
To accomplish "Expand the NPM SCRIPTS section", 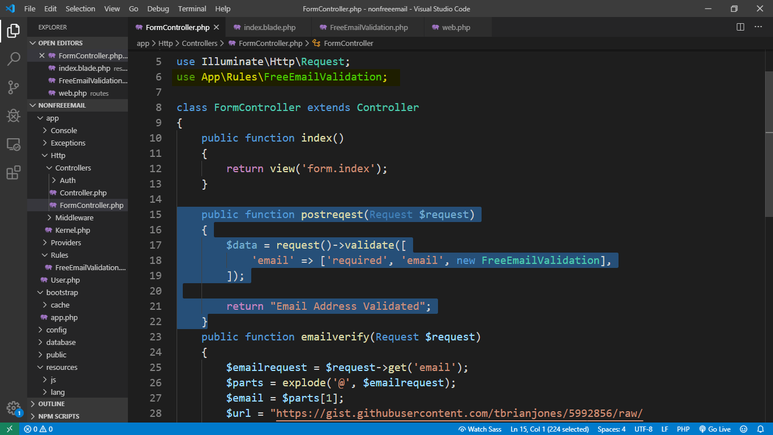I will click(58, 416).
